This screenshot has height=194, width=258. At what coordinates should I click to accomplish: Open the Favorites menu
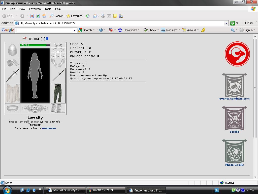[x=35, y=9]
